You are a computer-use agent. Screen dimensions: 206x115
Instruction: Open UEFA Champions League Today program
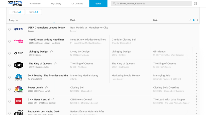click(x=47, y=29)
